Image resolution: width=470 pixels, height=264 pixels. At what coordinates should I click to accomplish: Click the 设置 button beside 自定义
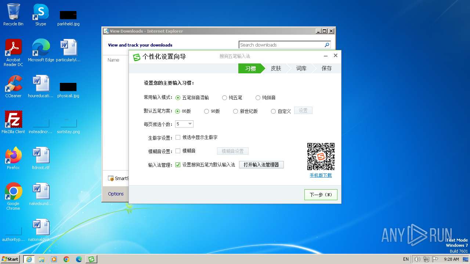coord(303,110)
